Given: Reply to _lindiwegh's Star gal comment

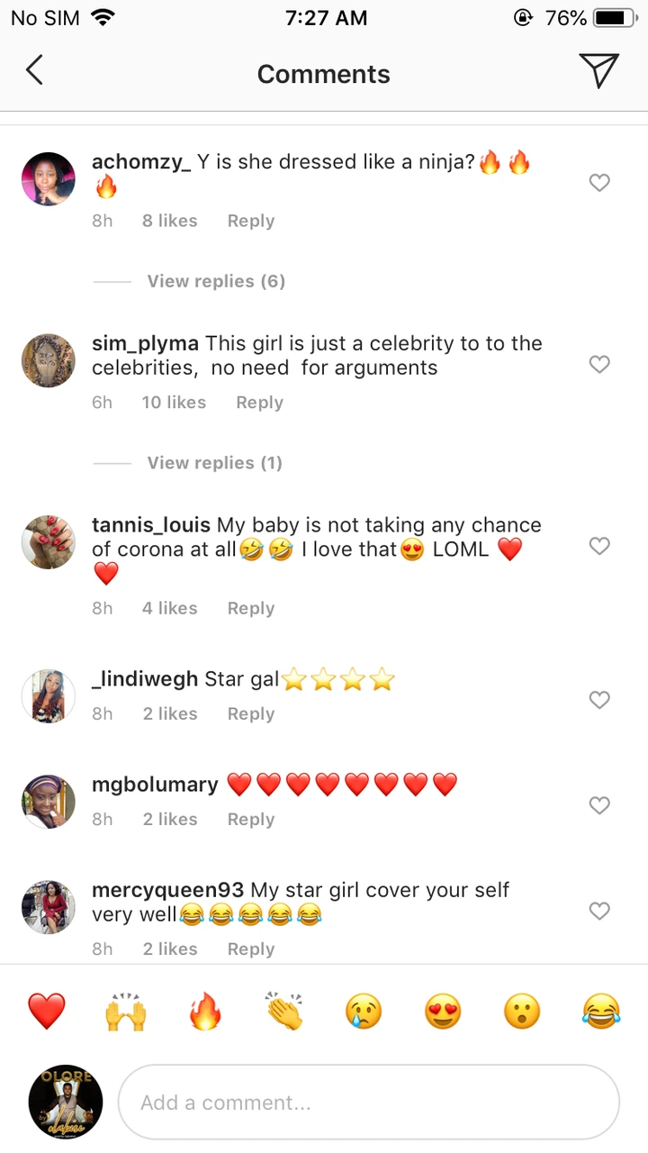Looking at the screenshot, I should [250, 714].
